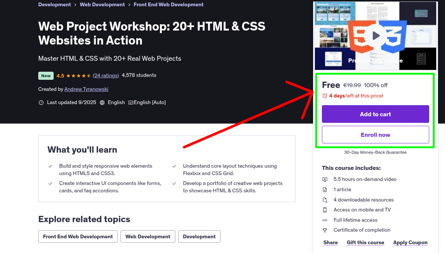Open the Web Development breadcrumb link

102,4
